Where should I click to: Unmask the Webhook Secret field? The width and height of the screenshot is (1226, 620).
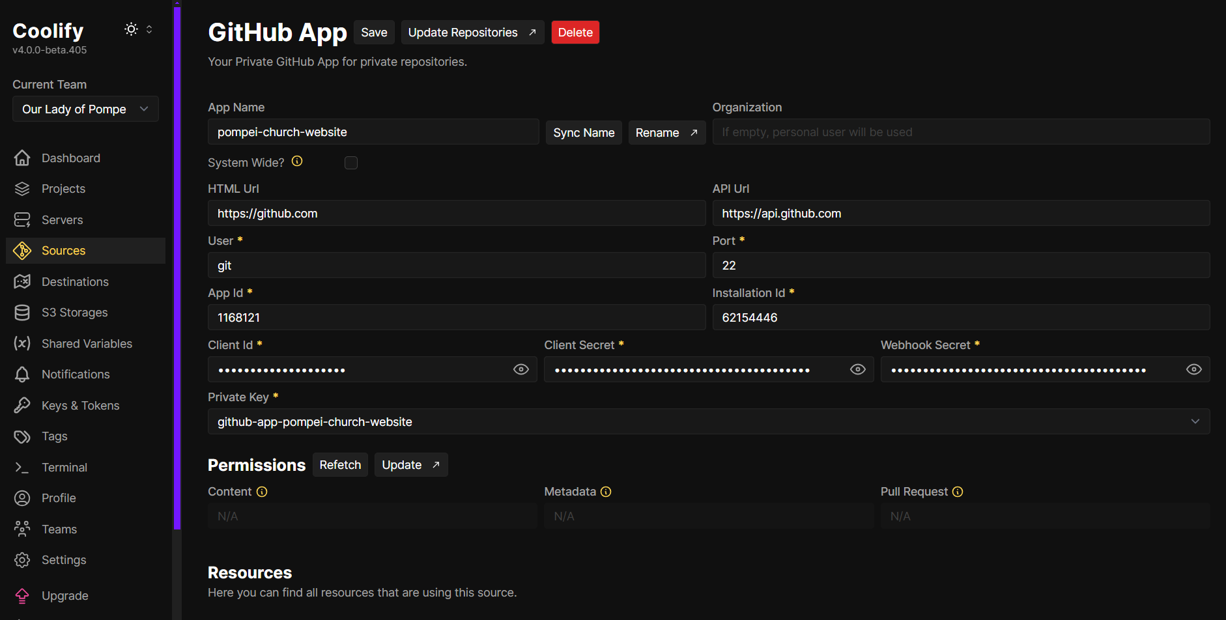click(x=1193, y=369)
